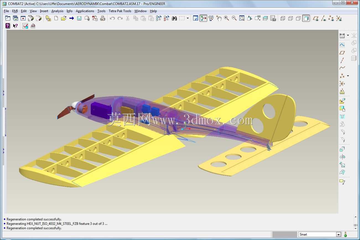
Task: Click the Coordinate System tool in the sidebar
Action: tap(342, 83)
